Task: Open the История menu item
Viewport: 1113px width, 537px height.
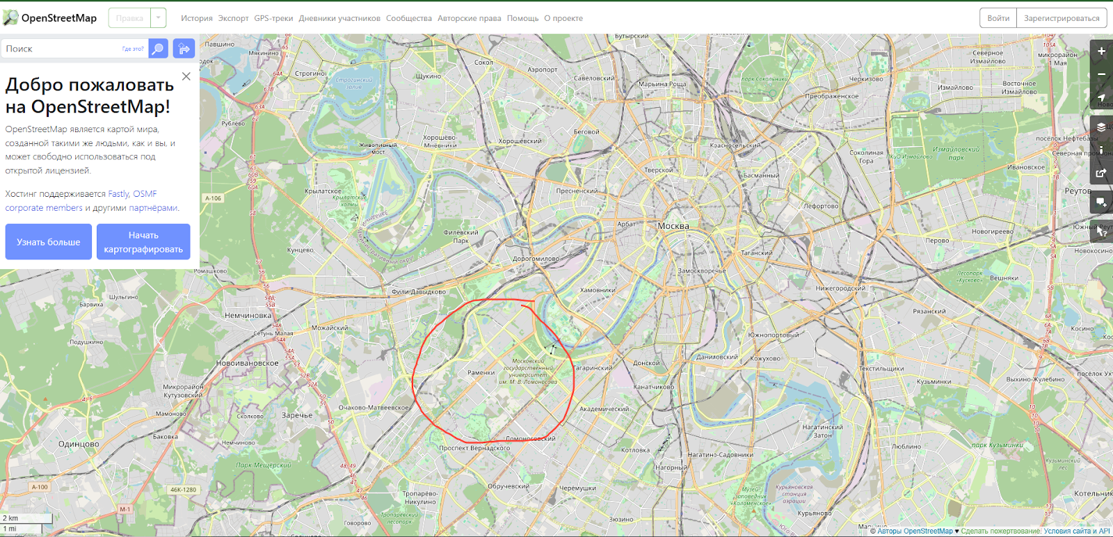Action: [197, 18]
